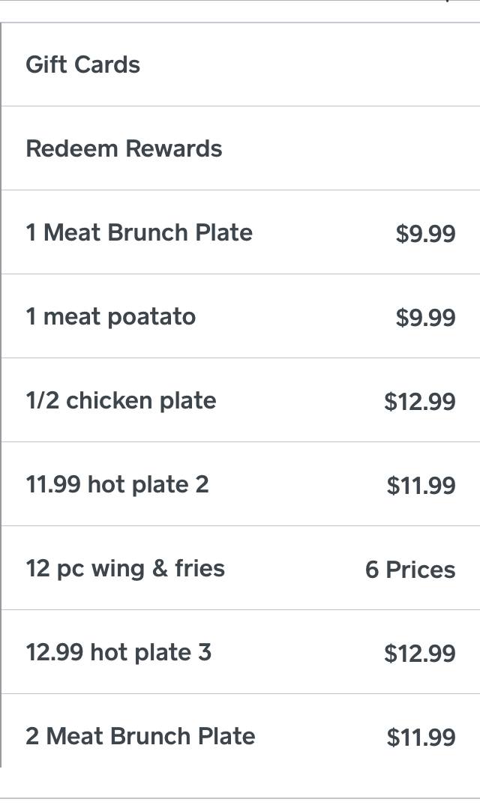The height and width of the screenshot is (805, 480).
Task: Open the Gift Cards option
Action: (x=240, y=65)
